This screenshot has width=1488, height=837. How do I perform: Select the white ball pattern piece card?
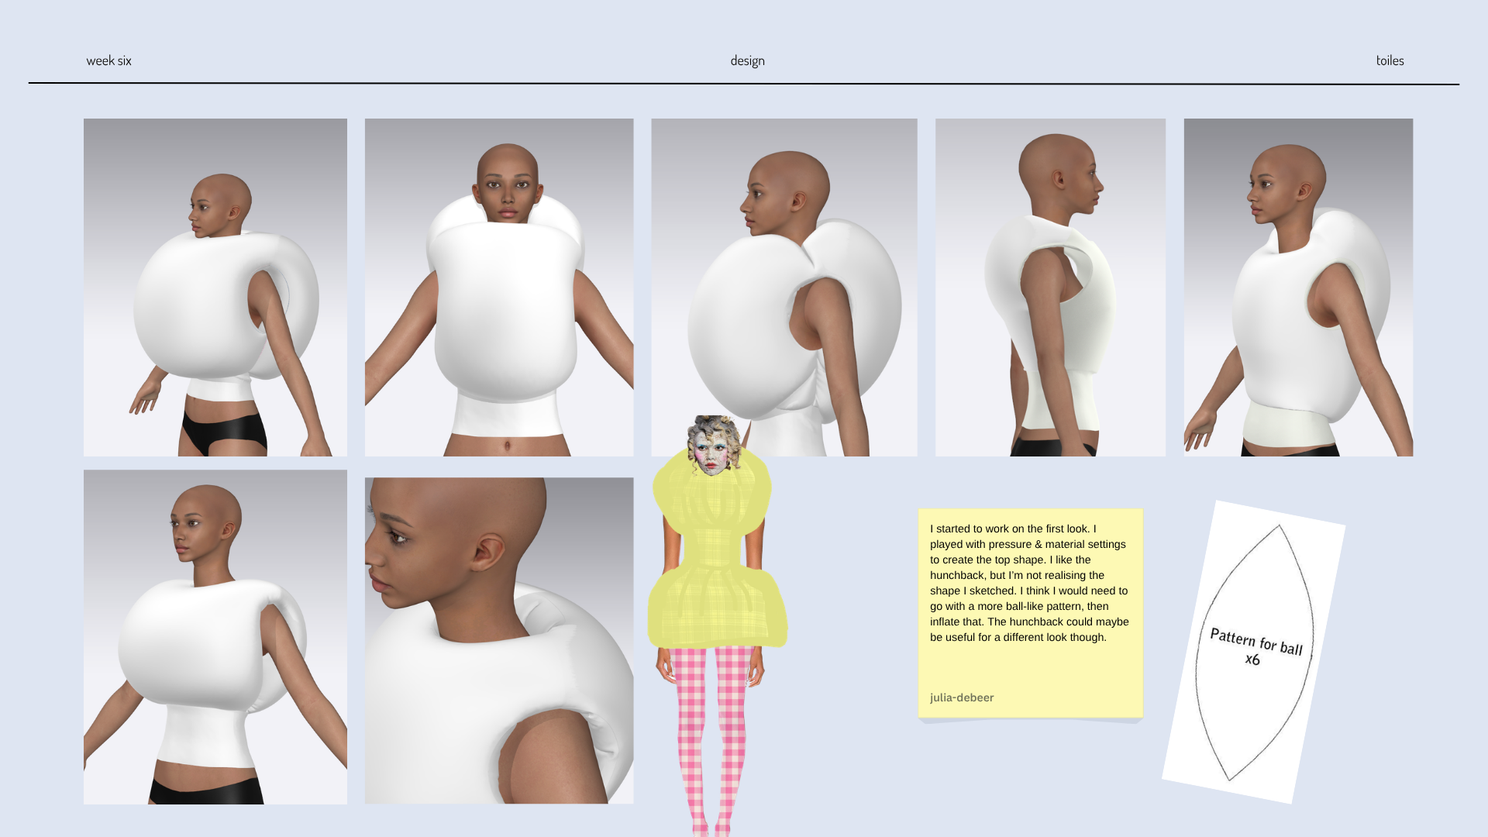tap(1253, 652)
